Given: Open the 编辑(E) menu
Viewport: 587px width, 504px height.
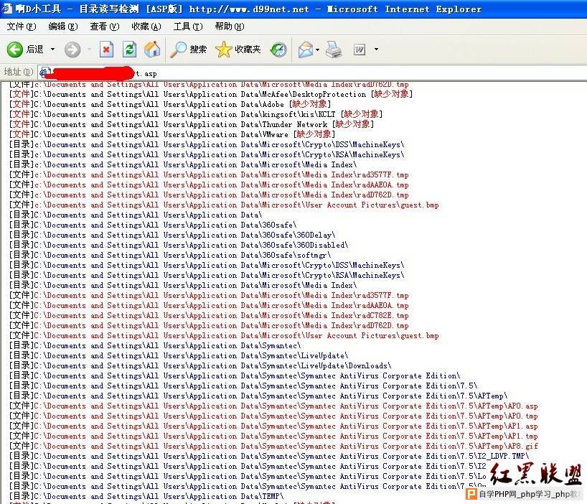Looking at the screenshot, I should pos(63,27).
